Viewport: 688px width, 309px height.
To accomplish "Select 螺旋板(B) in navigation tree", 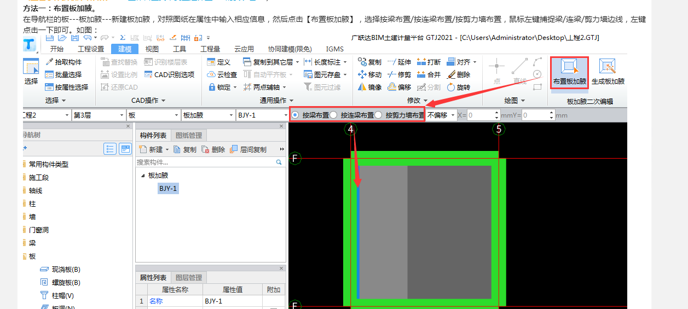I will pos(61,282).
